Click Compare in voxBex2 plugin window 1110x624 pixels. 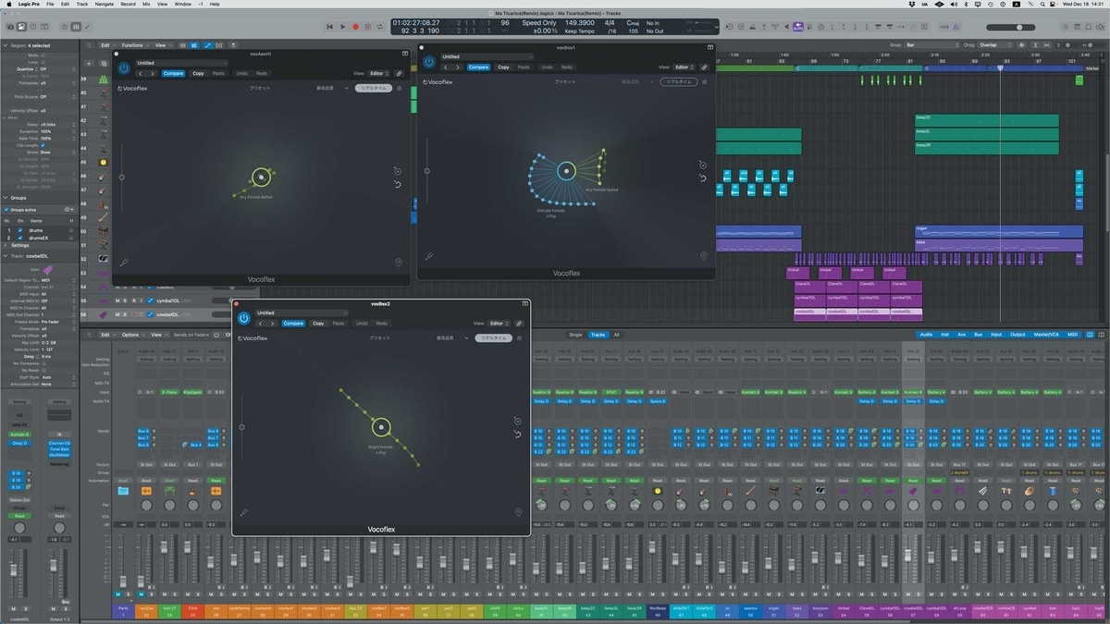pyautogui.click(x=293, y=324)
